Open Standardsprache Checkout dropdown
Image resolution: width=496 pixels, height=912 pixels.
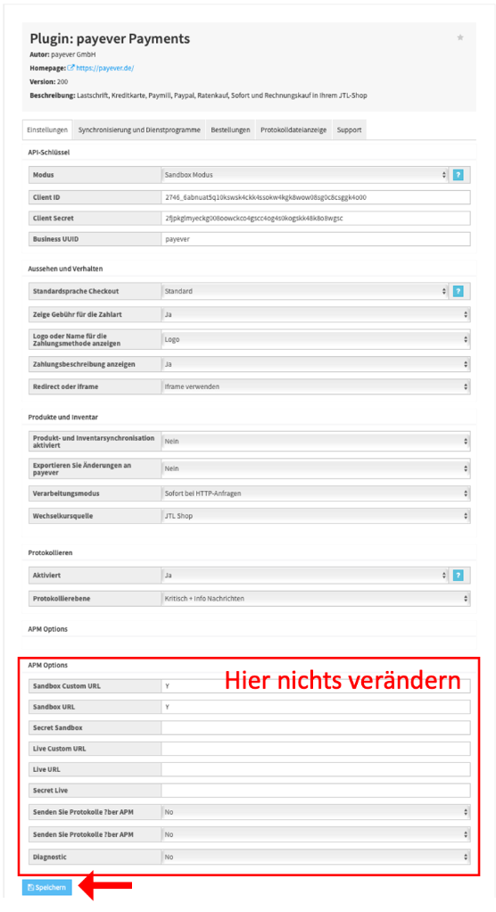coord(305,291)
